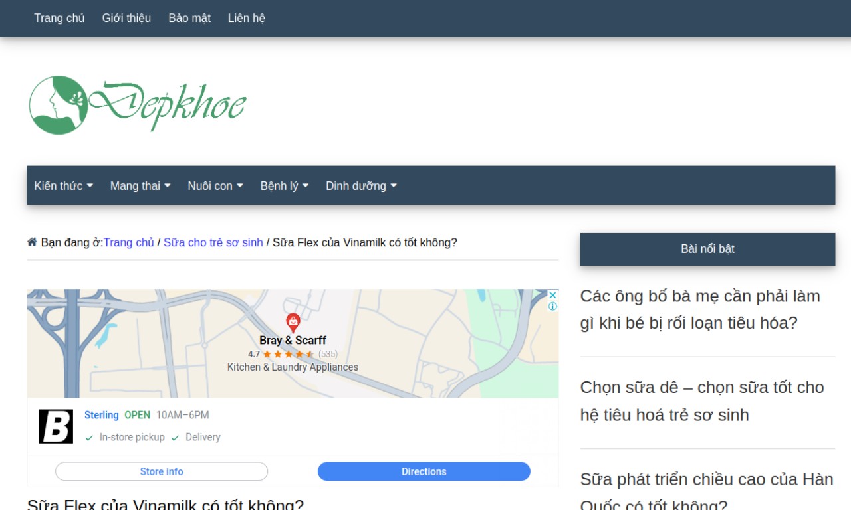Screen dimensions: 851x510
Task: Click Kitchen & Laundry Appliances text
Action: (293, 367)
